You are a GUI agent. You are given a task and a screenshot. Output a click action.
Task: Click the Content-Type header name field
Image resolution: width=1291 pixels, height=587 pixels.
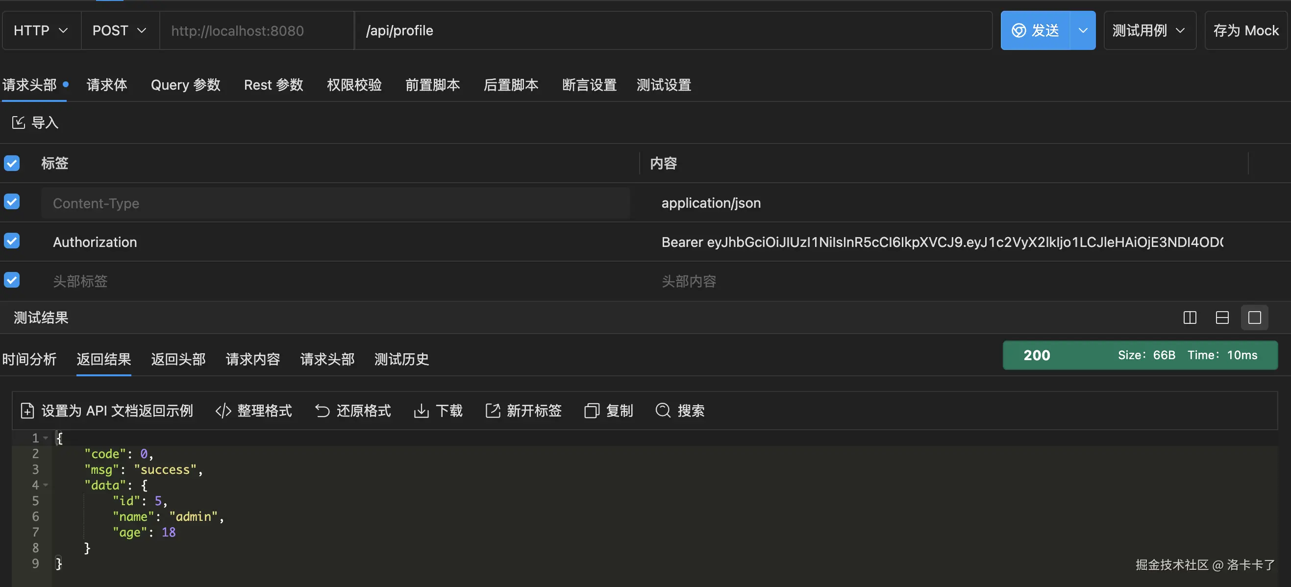[x=335, y=203]
